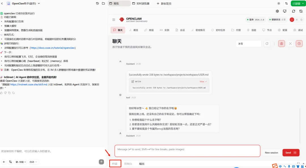
Task: Collapse the bottom panel with the chevron icon
Action: [303, 164]
